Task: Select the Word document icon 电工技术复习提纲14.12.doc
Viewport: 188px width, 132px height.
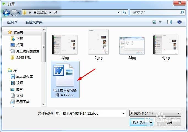Action: click(63, 75)
